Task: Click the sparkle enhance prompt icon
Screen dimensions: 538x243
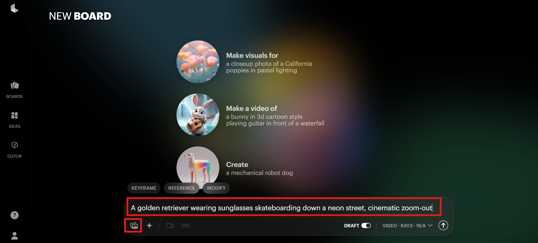Action: click(149, 226)
